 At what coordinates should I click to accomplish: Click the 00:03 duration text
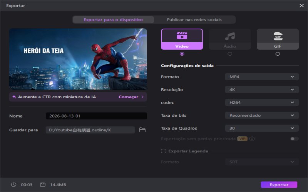point(27,185)
